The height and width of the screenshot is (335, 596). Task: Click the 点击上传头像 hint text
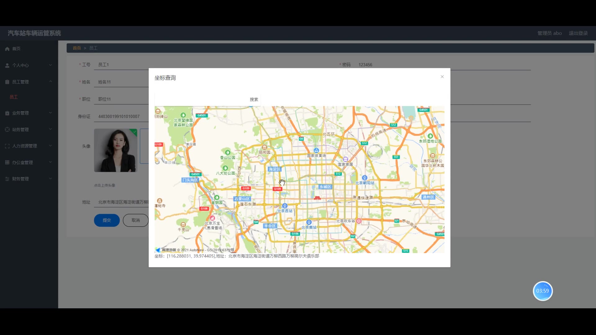(105, 185)
